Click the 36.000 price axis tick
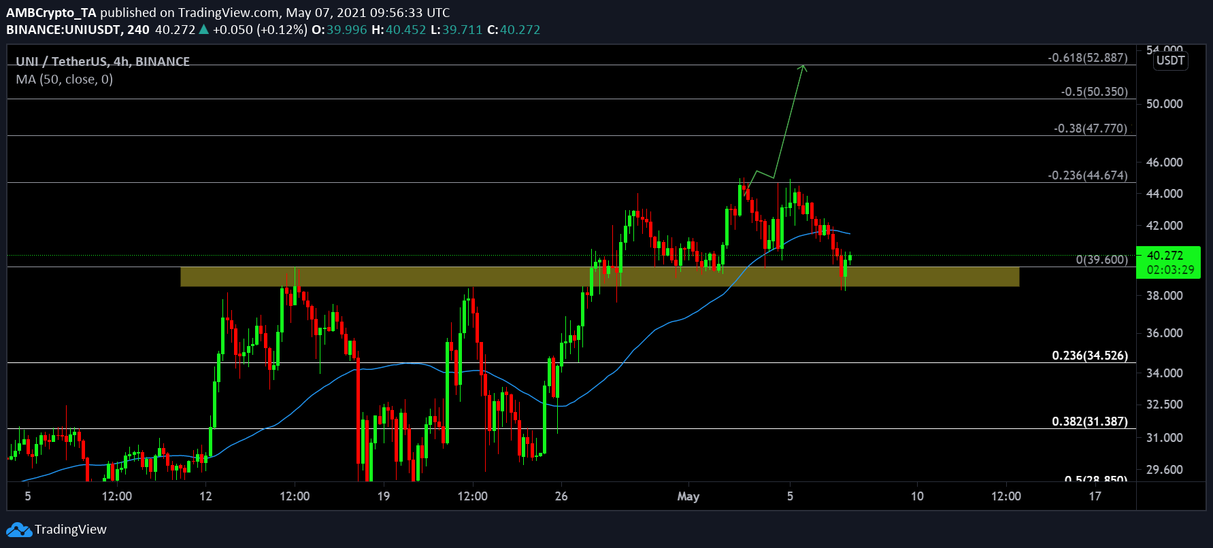The height and width of the screenshot is (548, 1213). 1164,333
